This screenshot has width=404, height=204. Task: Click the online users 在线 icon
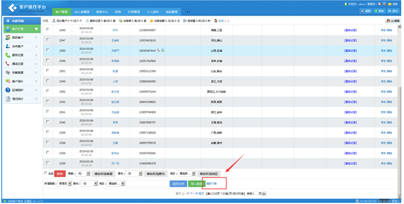point(216,21)
